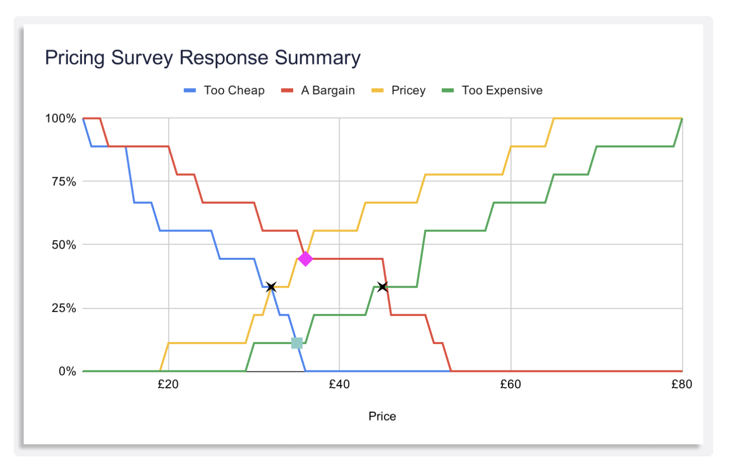Viewport: 735px width, 469px height.
Task: Click the £40 x-axis label
Action: 339,385
